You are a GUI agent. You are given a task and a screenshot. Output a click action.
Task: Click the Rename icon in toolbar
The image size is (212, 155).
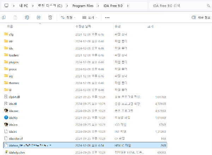point(27,17)
